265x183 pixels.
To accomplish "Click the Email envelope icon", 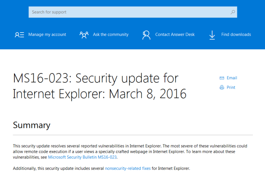I will tap(222, 78).
